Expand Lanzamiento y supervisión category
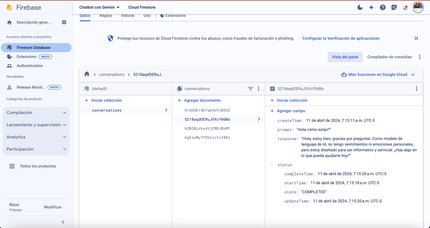Screen dimensions: 430x228 coord(36,125)
